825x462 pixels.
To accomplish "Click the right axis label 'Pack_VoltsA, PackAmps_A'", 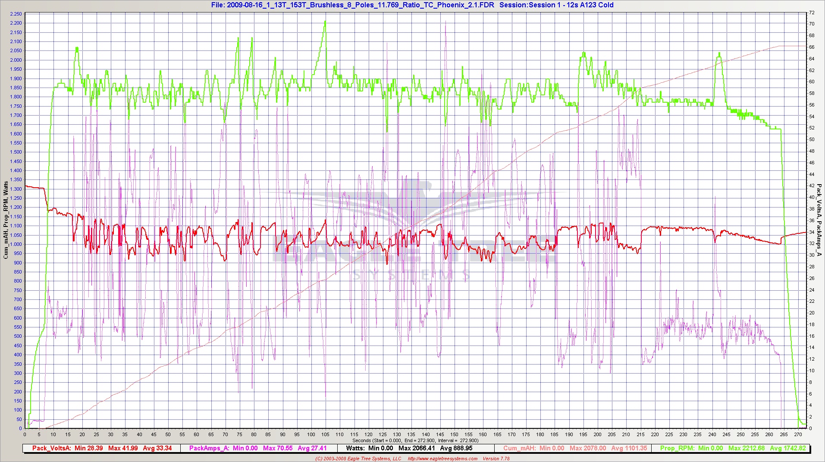I will pyautogui.click(x=819, y=220).
